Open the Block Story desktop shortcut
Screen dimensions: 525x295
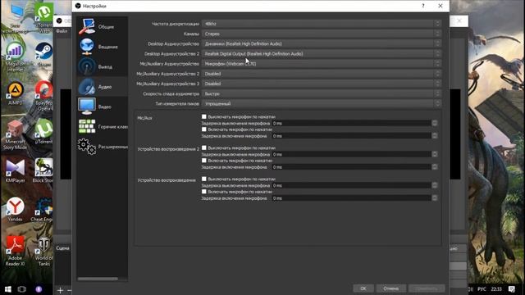[x=43, y=171]
